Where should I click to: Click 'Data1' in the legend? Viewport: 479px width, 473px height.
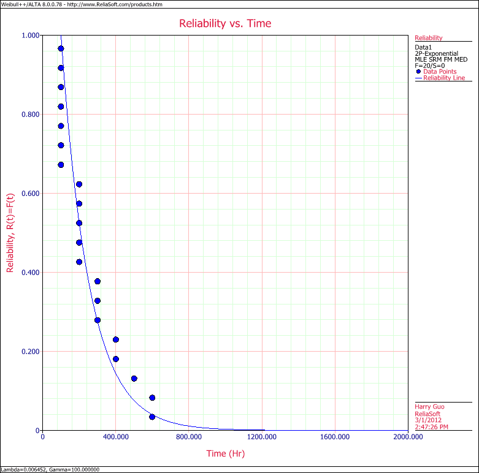[423, 47]
